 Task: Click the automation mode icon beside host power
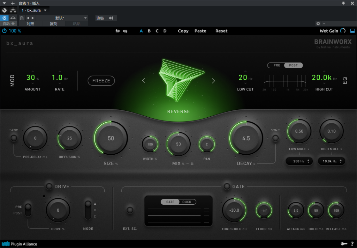(13, 18)
